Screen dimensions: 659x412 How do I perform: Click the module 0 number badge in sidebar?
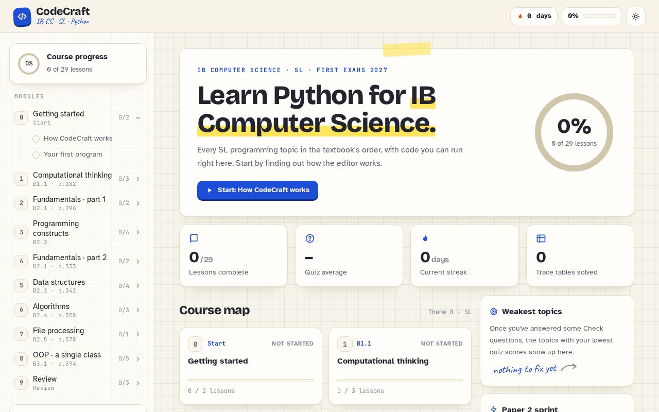pos(21,118)
